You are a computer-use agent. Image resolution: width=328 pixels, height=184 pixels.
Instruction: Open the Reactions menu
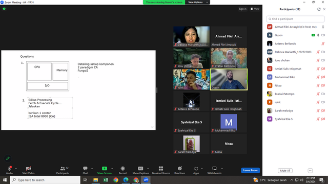coord(180,170)
